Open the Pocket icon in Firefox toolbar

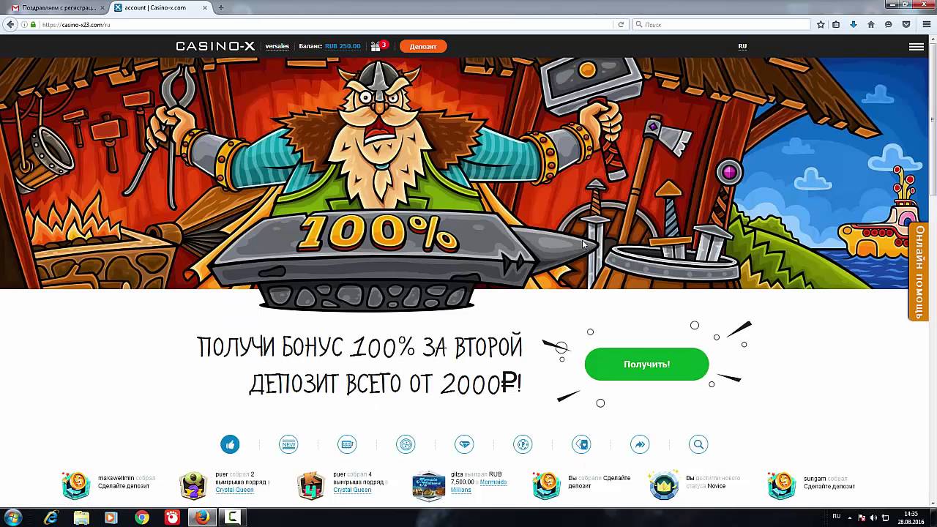[x=906, y=24]
